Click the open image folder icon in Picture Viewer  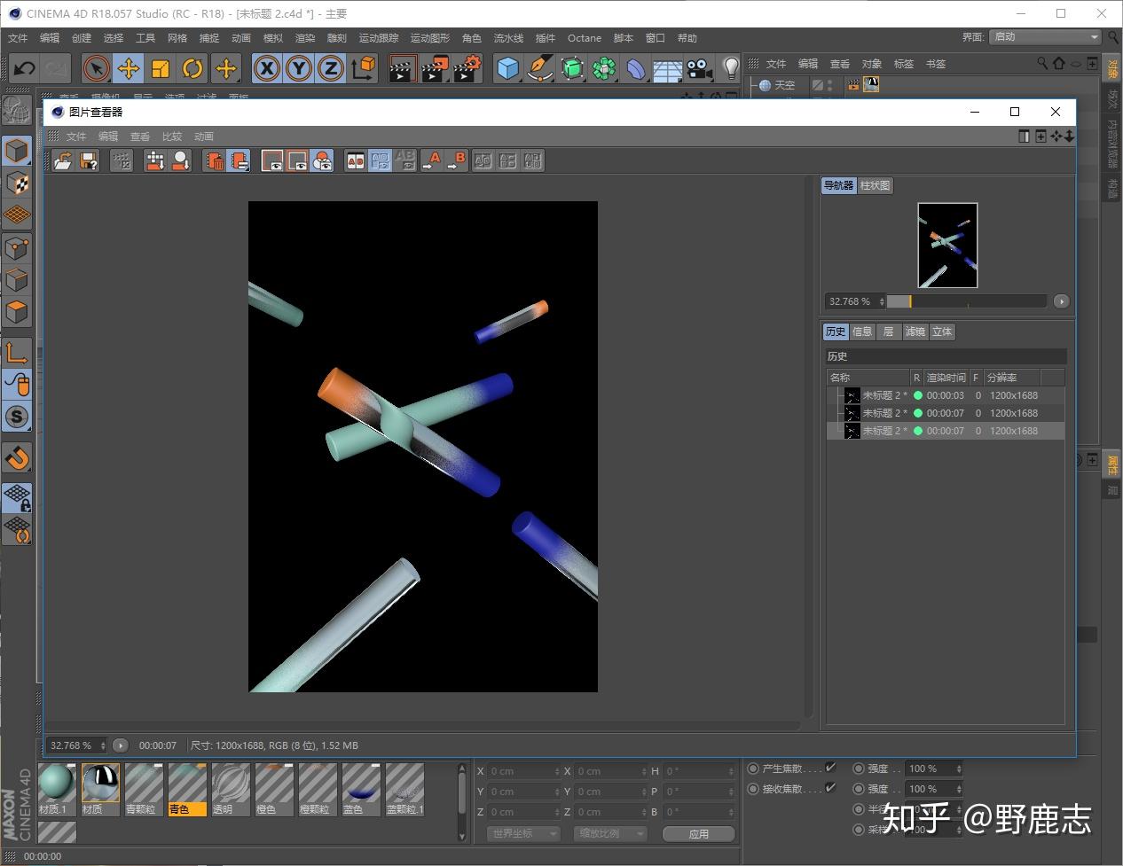click(x=63, y=160)
